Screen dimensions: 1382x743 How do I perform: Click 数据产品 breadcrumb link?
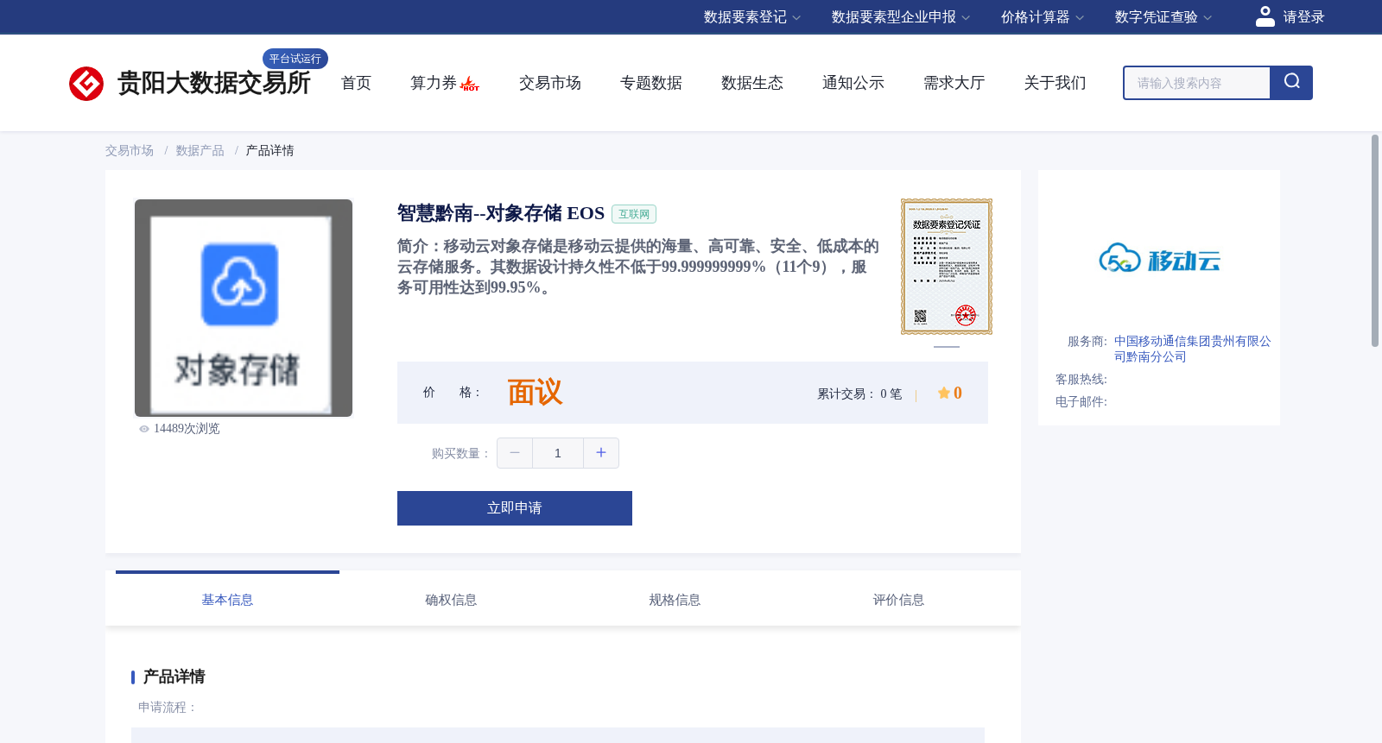(x=200, y=151)
